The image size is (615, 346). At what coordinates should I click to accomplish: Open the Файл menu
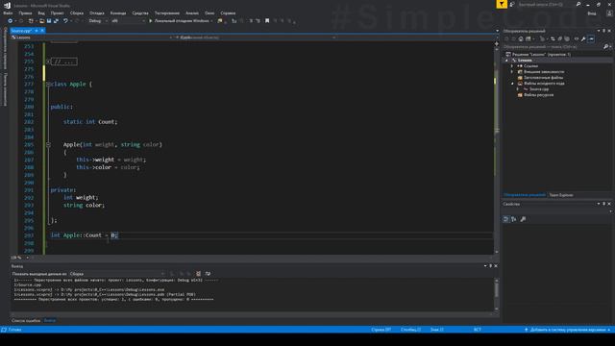pyautogui.click(x=8, y=12)
